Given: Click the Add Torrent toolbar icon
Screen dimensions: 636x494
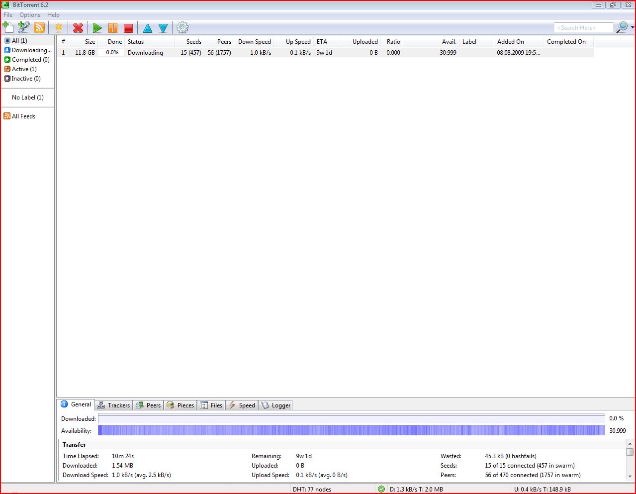Looking at the screenshot, I should 8,27.
